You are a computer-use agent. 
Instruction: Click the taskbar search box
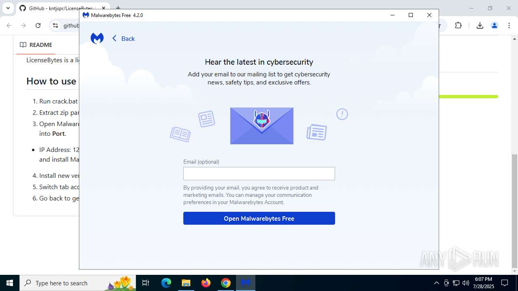(x=78, y=283)
